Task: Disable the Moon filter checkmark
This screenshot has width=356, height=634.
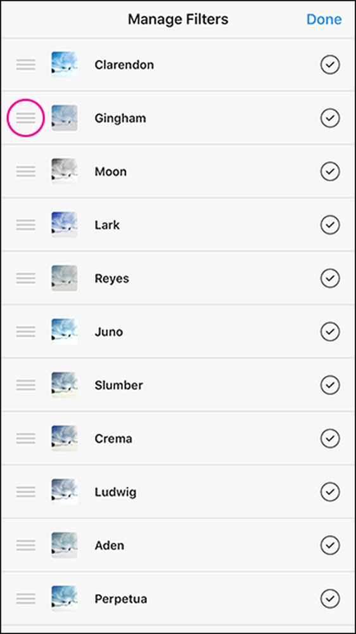Action: click(x=330, y=171)
